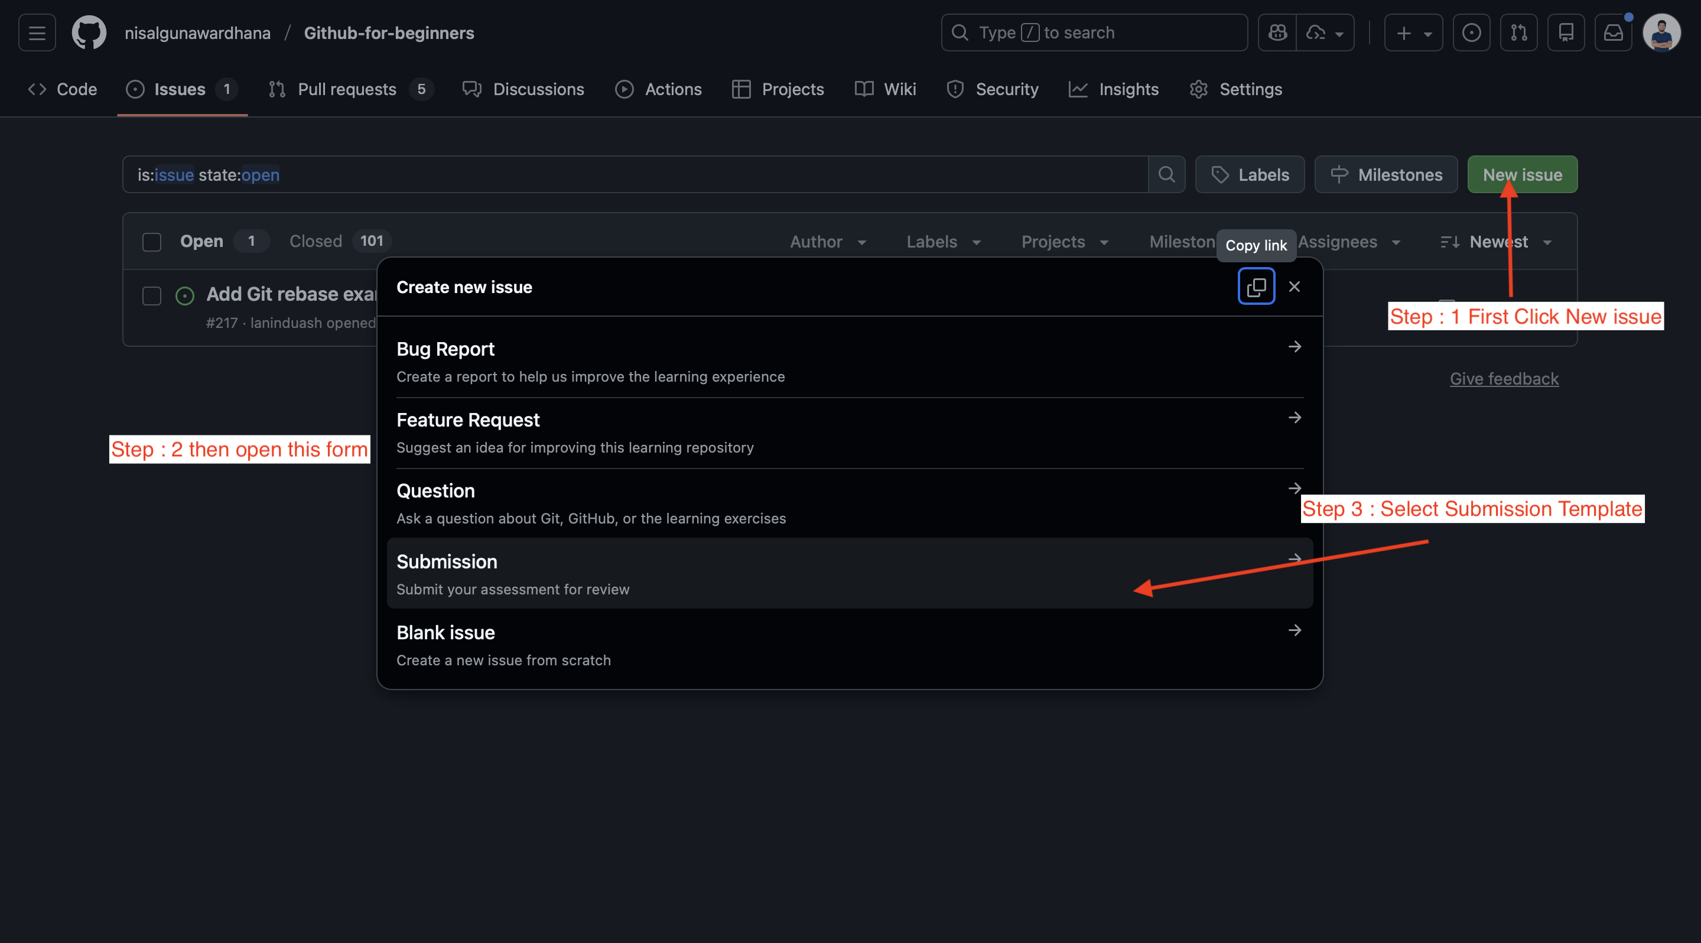Switch to the Pull requests tab
1701x943 pixels.
350,89
